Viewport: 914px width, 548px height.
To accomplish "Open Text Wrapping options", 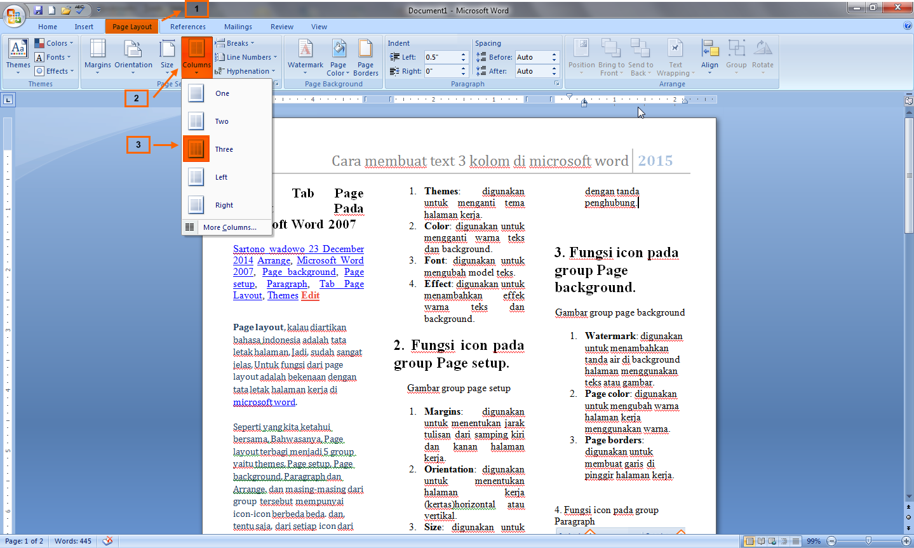I will coord(675,57).
